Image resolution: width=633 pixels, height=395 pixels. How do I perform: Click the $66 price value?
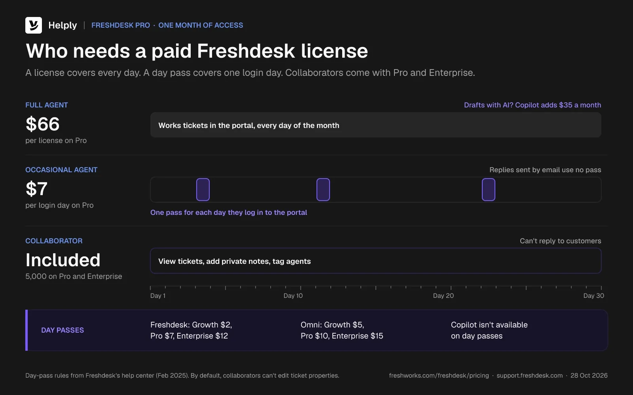point(43,124)
